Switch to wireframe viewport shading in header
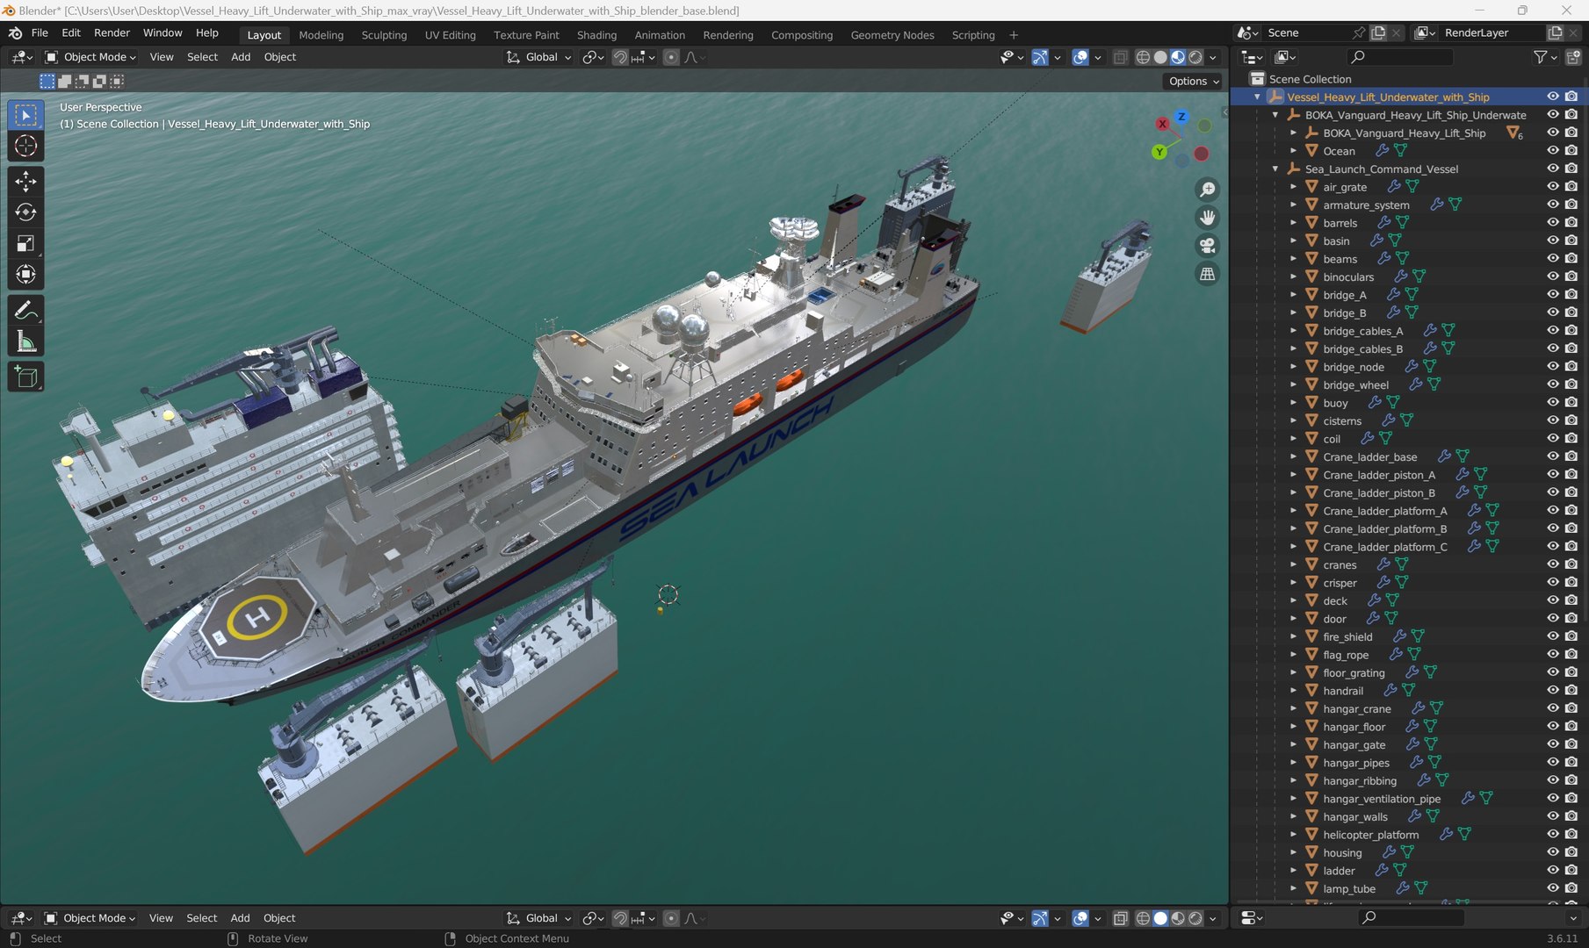 (x=1143, y=57)
